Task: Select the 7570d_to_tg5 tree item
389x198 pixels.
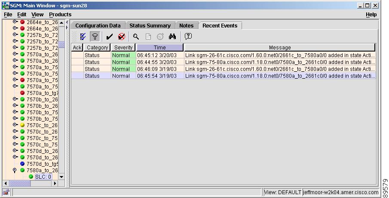Action: pyautogui.click(x=43, y=164)
